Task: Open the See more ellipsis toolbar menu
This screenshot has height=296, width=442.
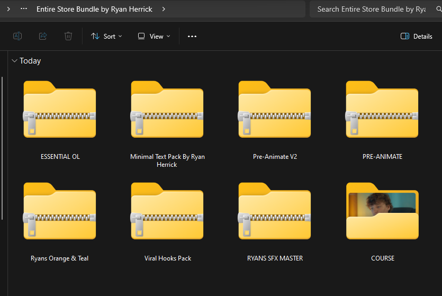Action: [192, 36]
